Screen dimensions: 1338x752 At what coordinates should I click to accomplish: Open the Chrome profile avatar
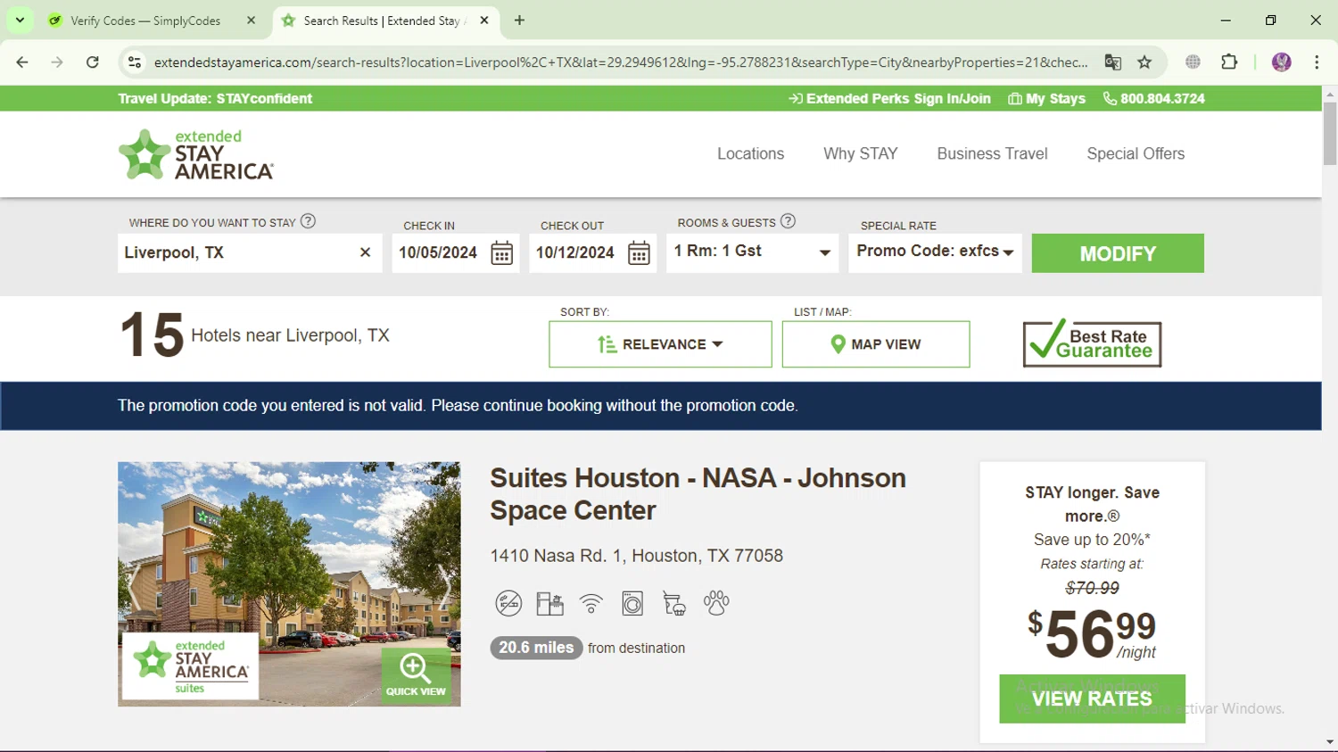click(x=1282, y=62)
